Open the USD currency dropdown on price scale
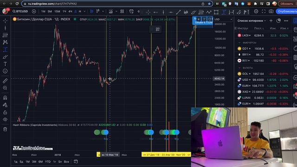This screenshot has width=297, height=167. coord(223,19)
